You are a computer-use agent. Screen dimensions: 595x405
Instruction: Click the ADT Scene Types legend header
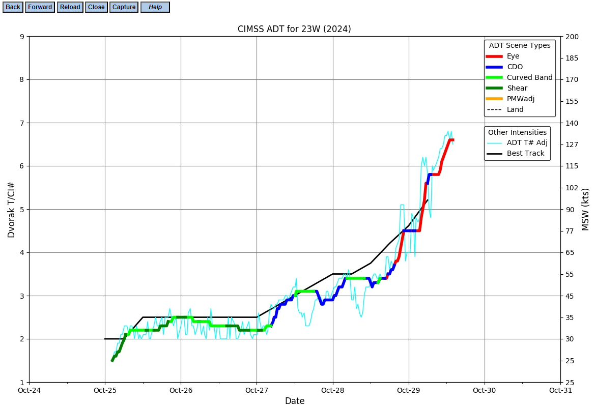pos(520,45)
